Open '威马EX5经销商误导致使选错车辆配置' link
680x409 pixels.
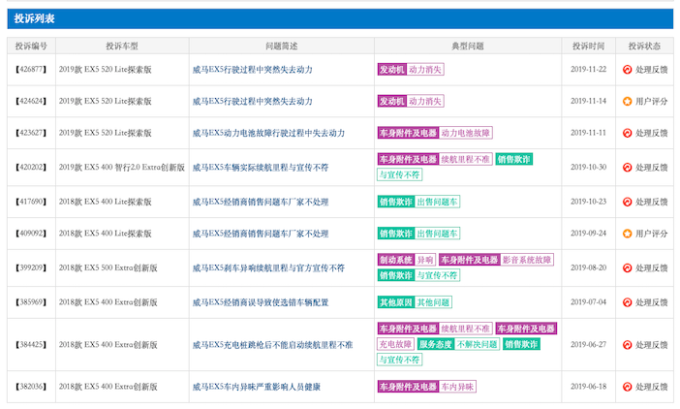(x=261, y=302)
